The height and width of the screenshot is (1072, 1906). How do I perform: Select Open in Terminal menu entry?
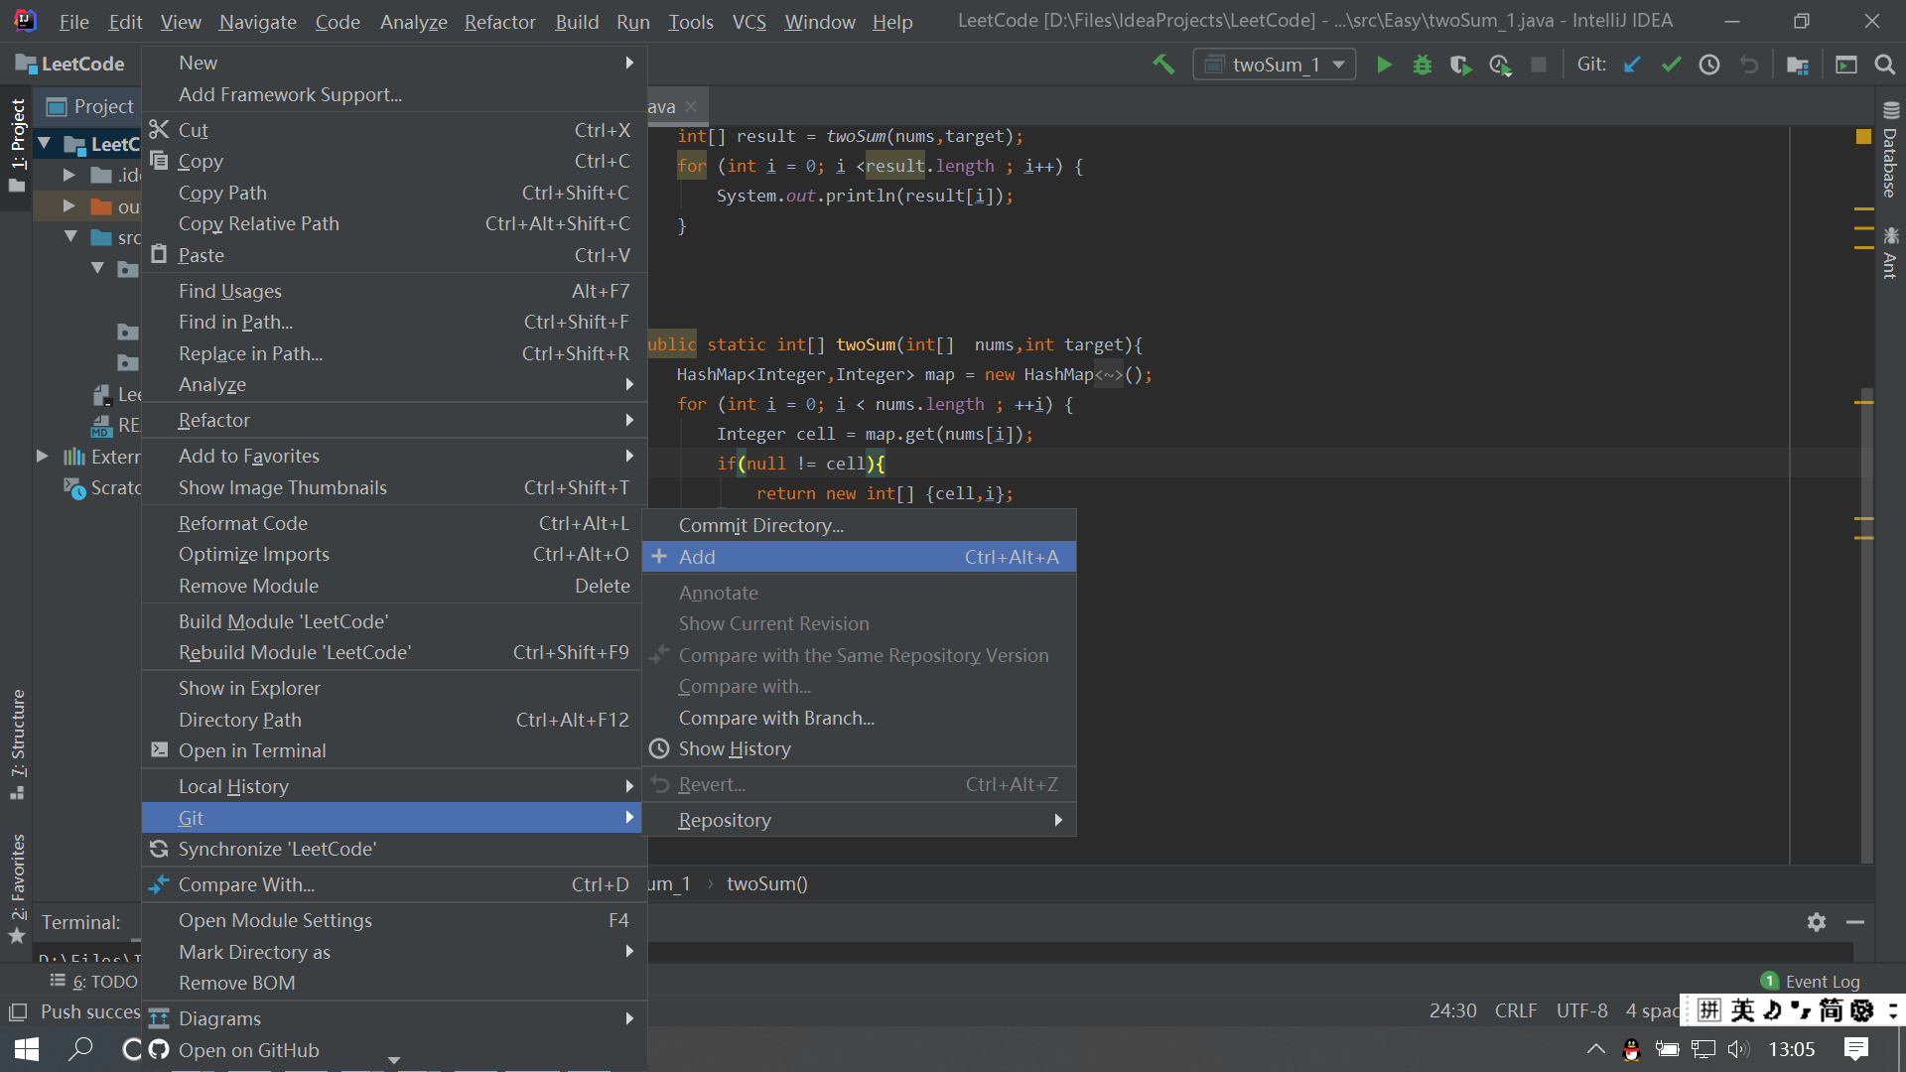pos(394,750)
